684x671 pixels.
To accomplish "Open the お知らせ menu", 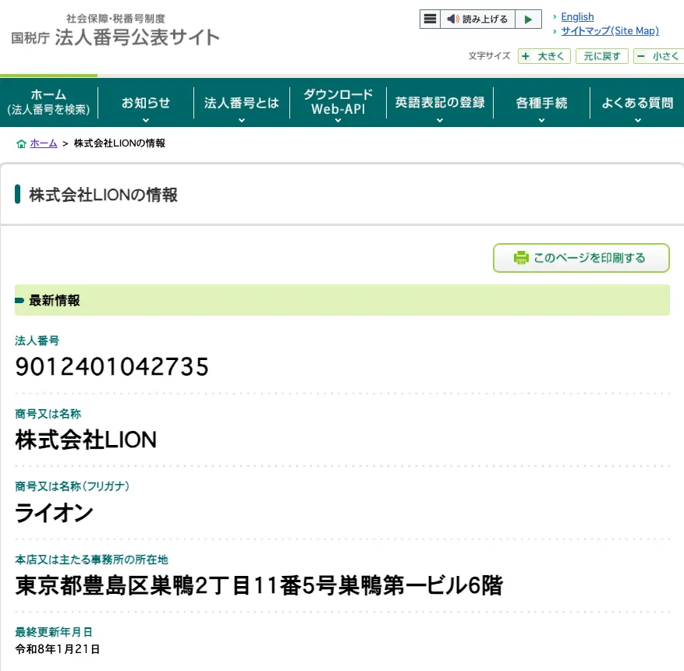I will 146,103.
